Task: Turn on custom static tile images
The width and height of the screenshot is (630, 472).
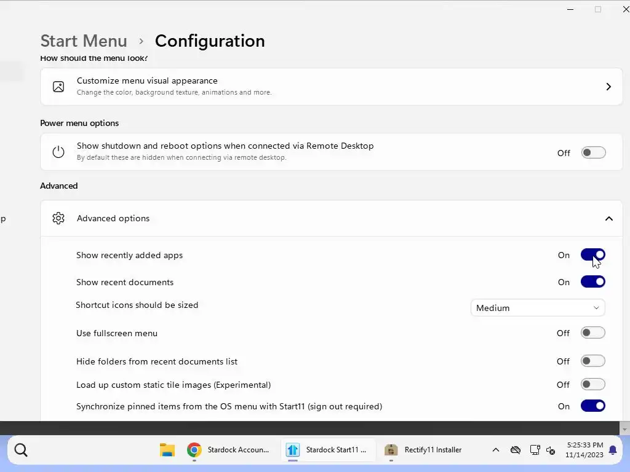Action: coord(593,385)
